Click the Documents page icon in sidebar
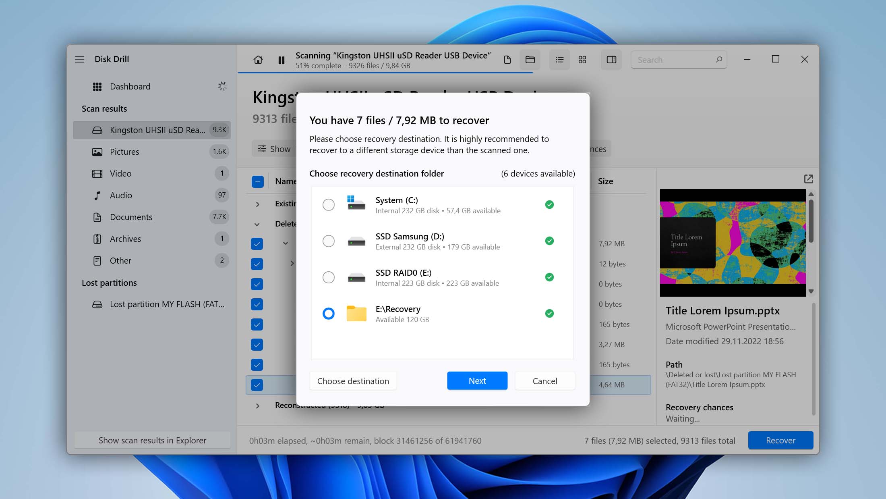Image resolution: width=886 pixels, height=499 pixels. (x=97, y=217)
